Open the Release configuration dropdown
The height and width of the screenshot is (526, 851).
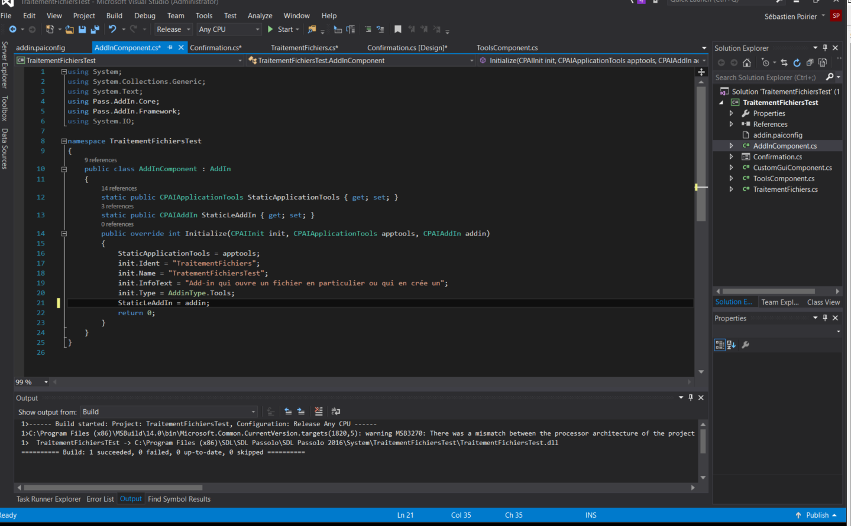coord(173,30)
